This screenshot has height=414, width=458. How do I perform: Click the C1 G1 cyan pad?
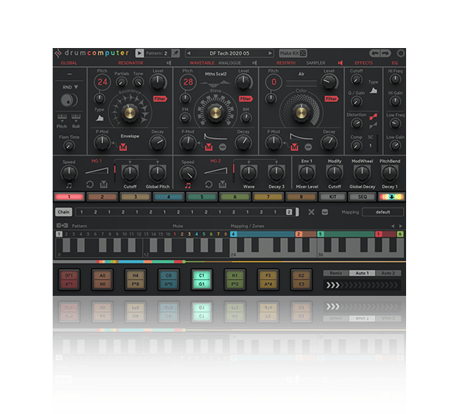[x=202, y=280]
